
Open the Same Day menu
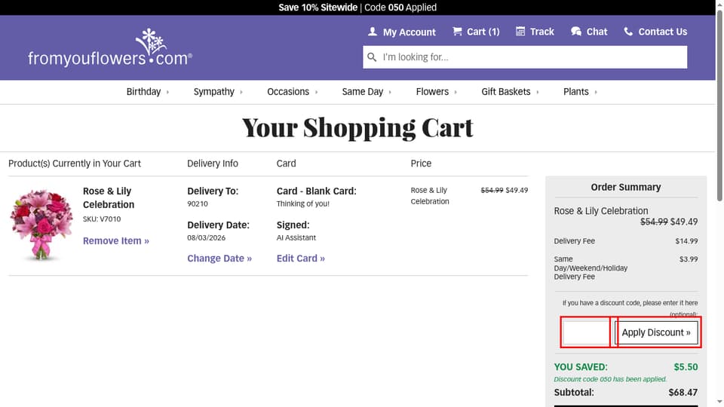click(363, 92)
